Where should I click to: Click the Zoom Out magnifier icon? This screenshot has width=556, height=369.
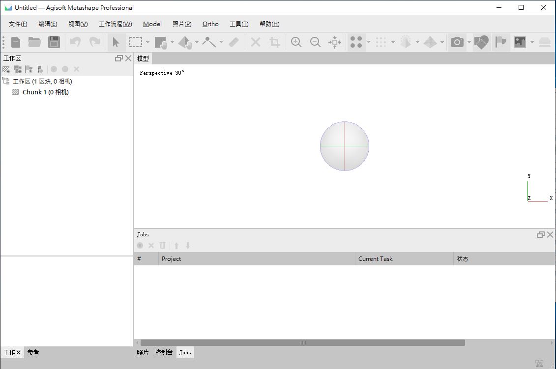(316, 42)
